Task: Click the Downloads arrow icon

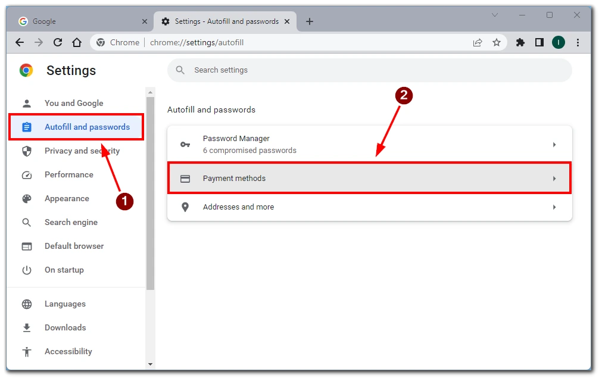Action: click(x=26, y=328)
